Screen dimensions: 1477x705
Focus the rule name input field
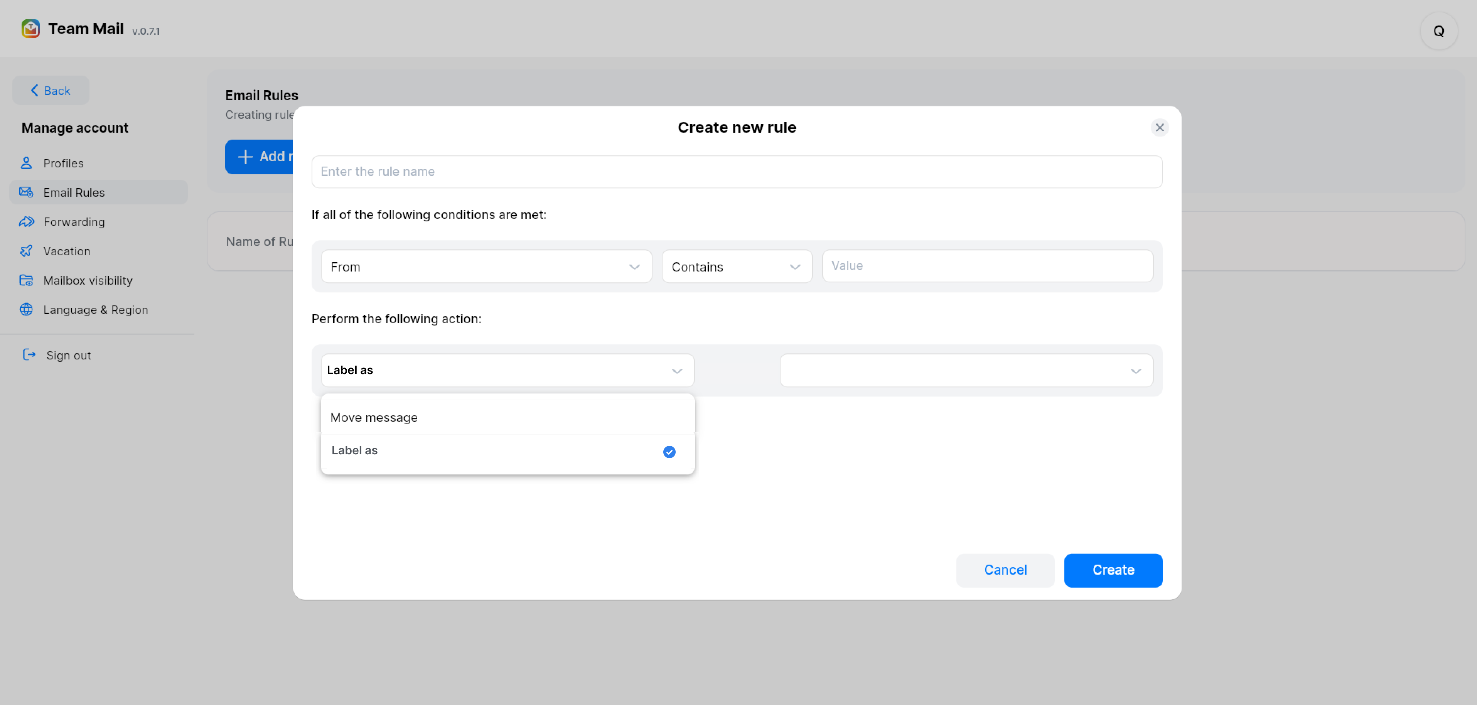(737, 172)
